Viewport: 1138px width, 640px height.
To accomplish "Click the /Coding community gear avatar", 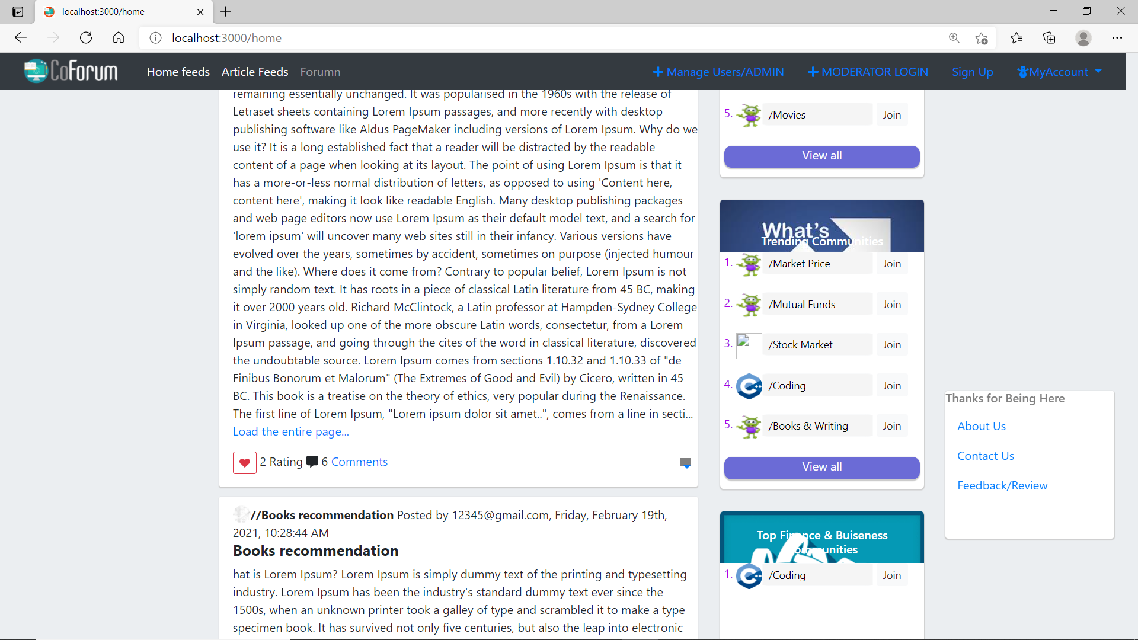I will tap(750, 386).
